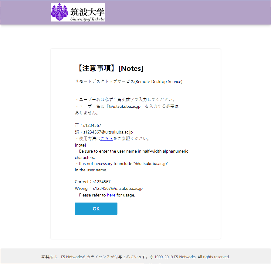Click the F5 Networks copyright footer text
Screen dimensions: 271x264
pos(135,257)
